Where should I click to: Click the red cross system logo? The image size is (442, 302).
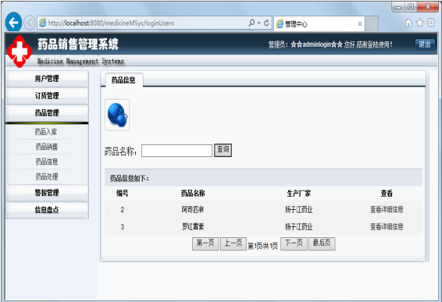click(x=19, y=52)
